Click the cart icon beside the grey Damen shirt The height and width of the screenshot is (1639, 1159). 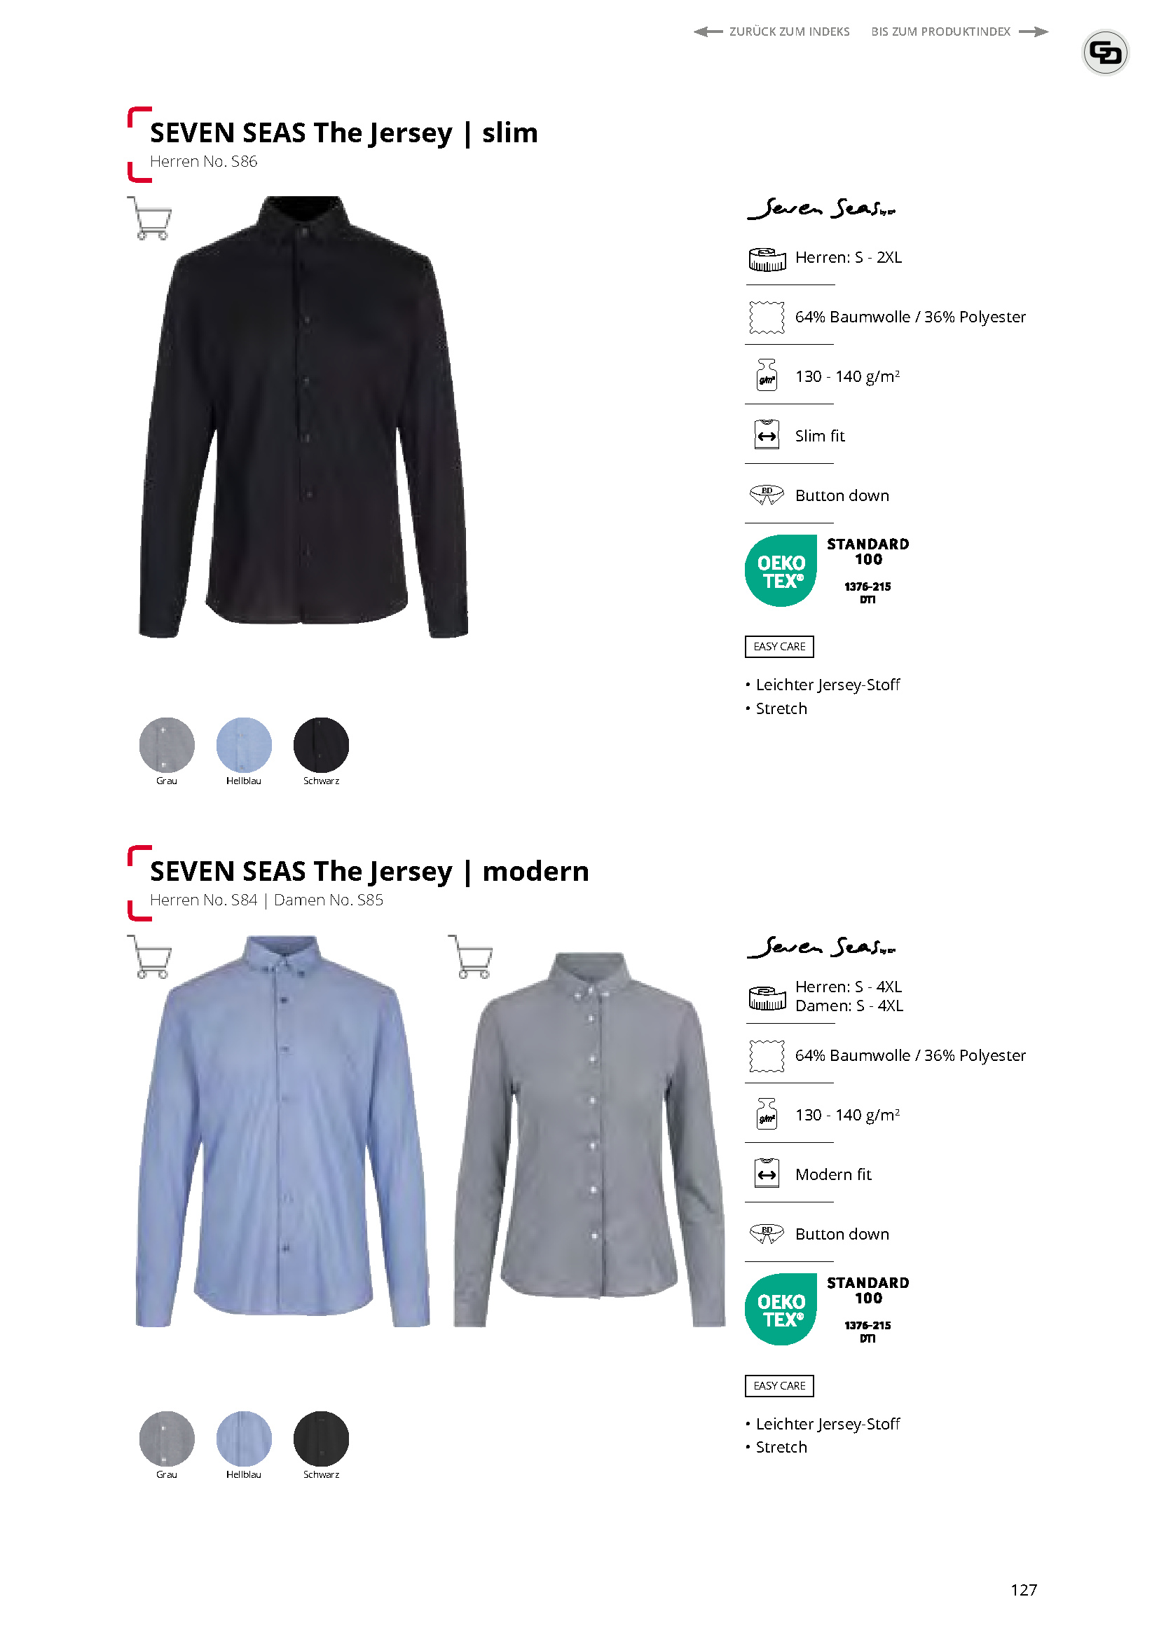(471, 956)
